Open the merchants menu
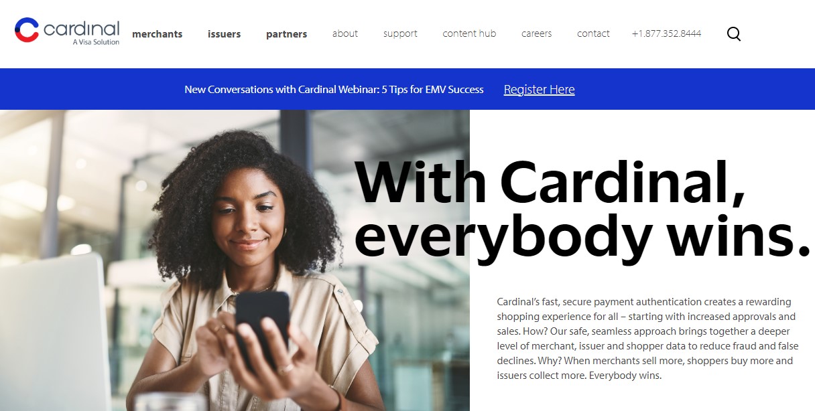815x411 pixels. point(158,34)
